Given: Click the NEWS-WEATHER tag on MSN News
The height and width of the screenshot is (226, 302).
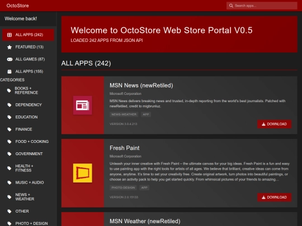Looking at the screenshot, I should [x=124, y=114].
